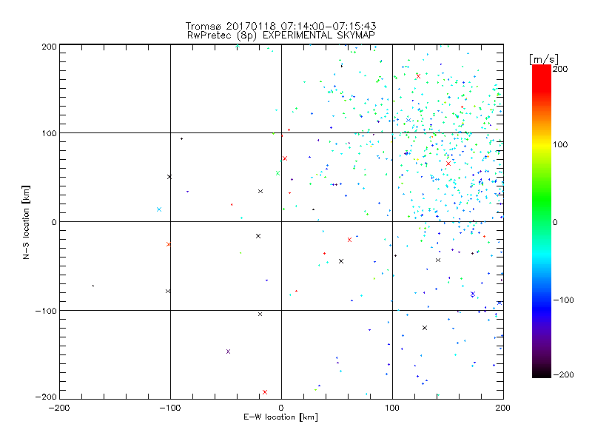Select the red X marker near E-W 60, N-S -20

click(x=349, y=240)
